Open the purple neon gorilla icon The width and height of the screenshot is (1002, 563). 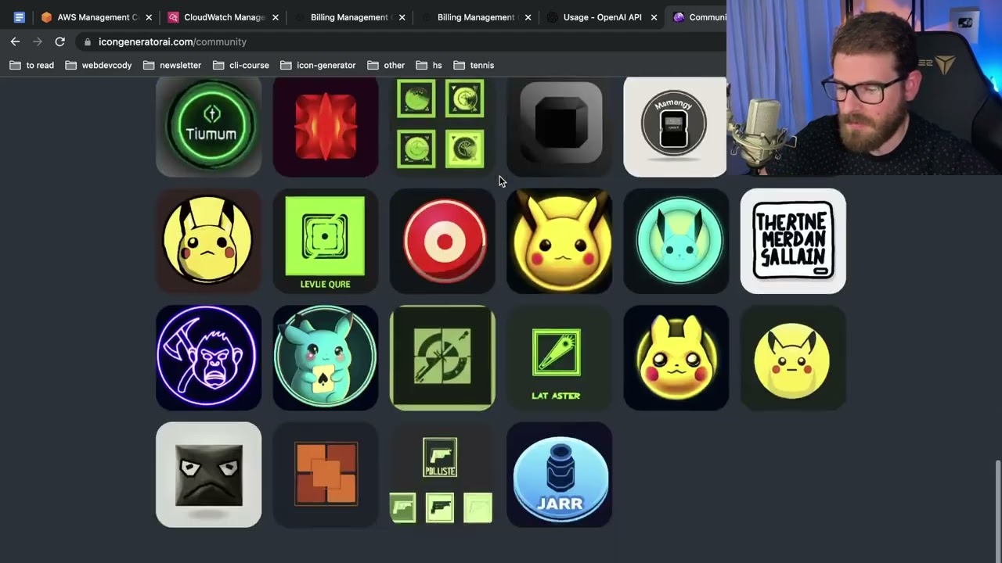point(208,358)
